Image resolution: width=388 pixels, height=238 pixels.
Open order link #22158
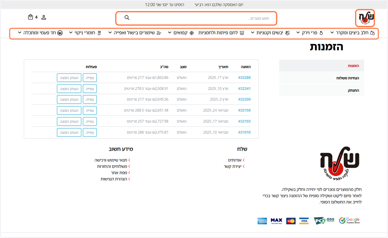point(244,110)
